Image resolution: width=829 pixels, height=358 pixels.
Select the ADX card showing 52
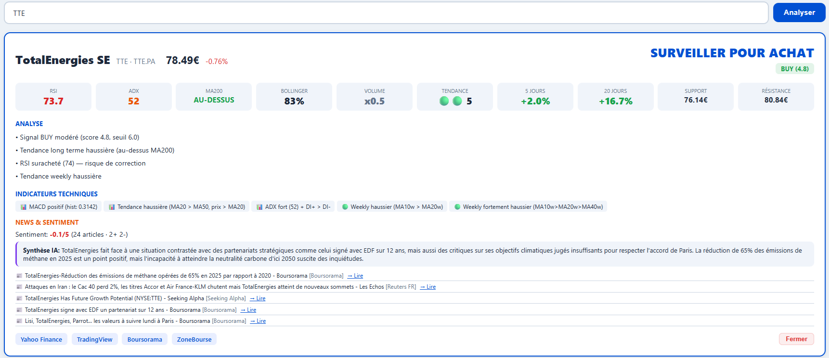coord(134,97)
